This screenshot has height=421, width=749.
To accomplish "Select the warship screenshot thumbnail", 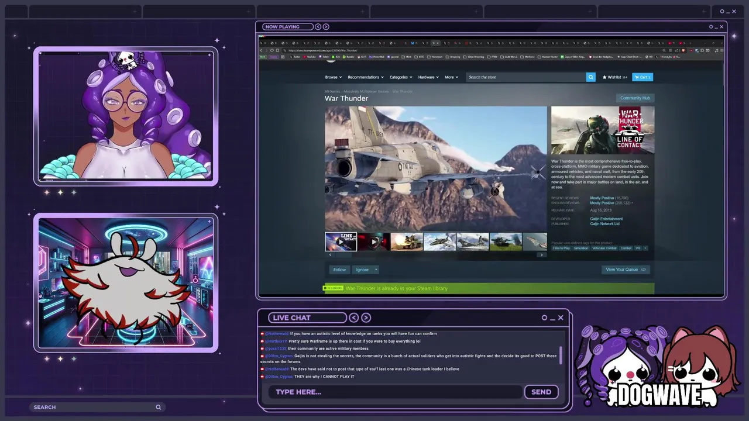I will tap(472, 241).
